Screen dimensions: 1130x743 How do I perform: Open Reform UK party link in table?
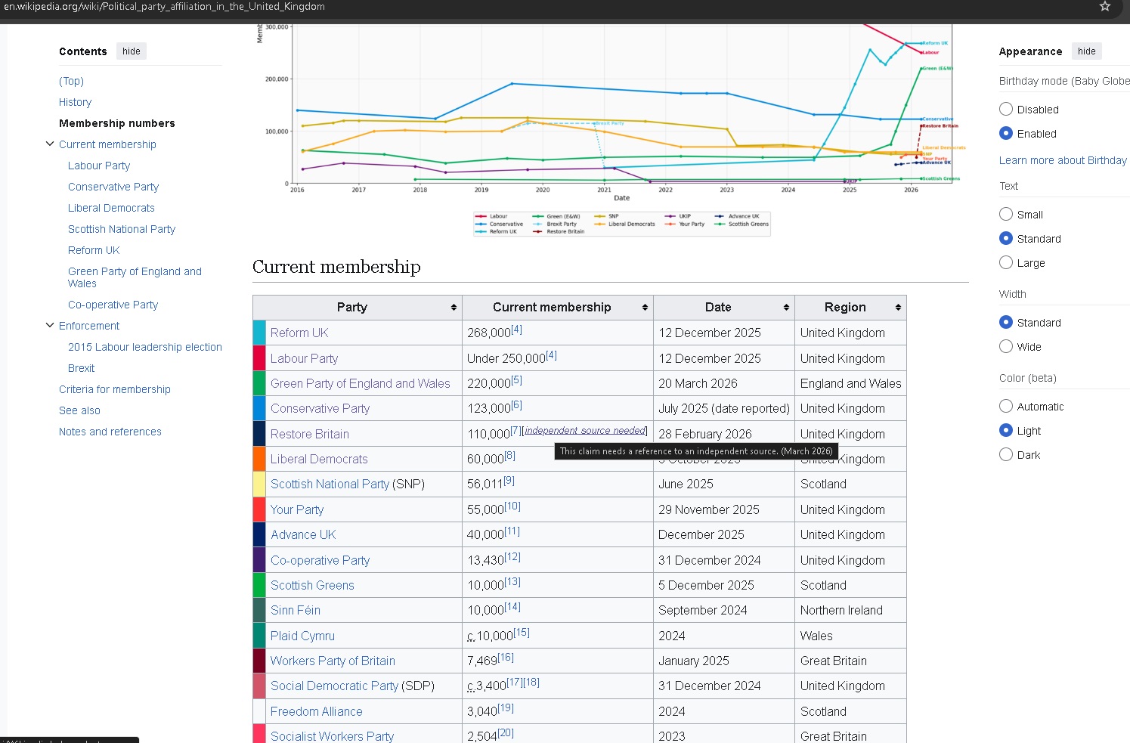(299, 333)
